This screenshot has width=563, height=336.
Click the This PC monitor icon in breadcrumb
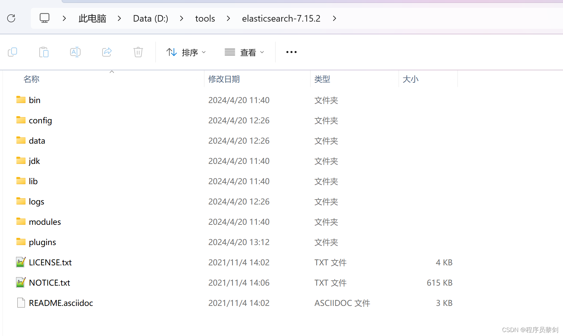coord(45,18)
